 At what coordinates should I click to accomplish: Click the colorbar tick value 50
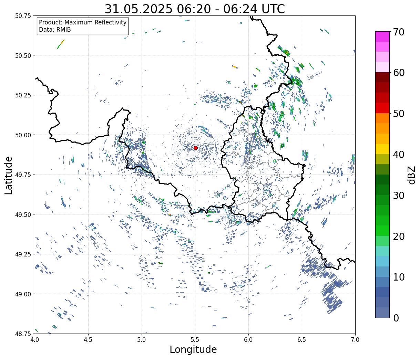coord(399,114)
